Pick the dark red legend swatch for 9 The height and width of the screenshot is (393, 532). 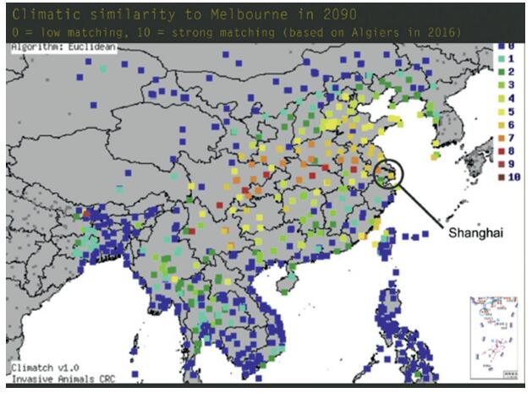500,163
